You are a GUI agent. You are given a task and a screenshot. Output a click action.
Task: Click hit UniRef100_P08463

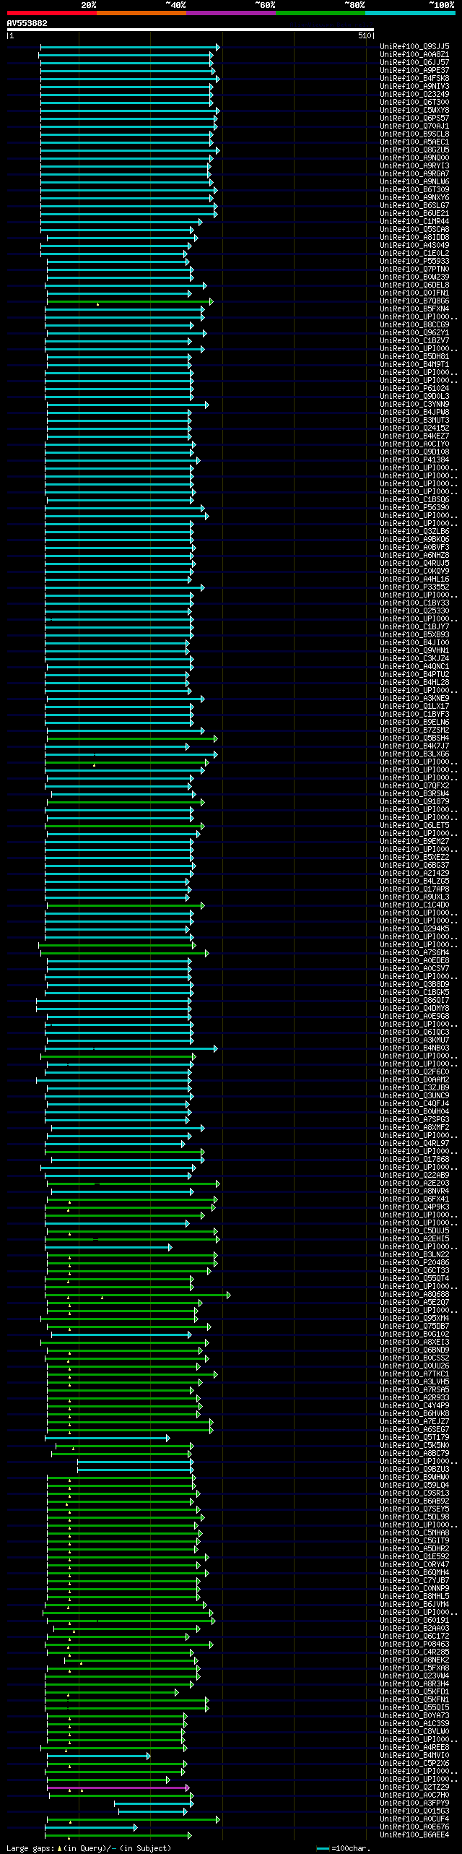coord(414,1644)
